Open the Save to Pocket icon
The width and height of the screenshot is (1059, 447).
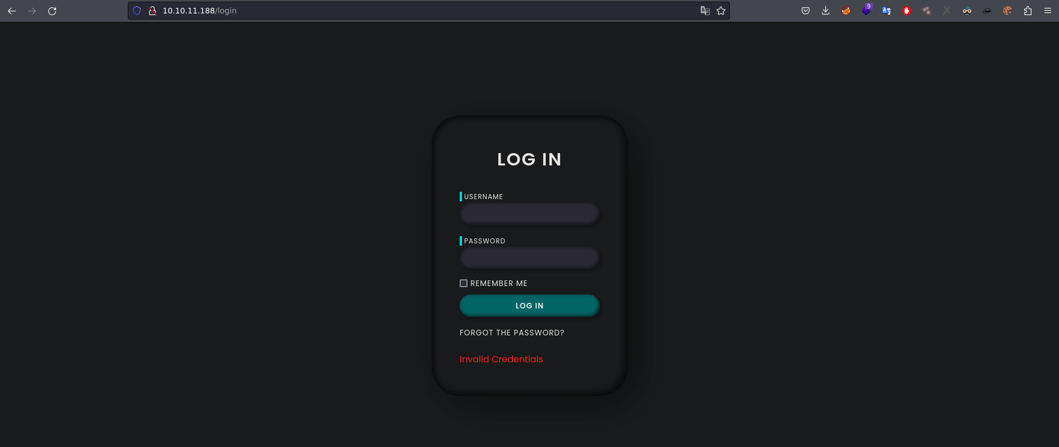pos(806,11)
